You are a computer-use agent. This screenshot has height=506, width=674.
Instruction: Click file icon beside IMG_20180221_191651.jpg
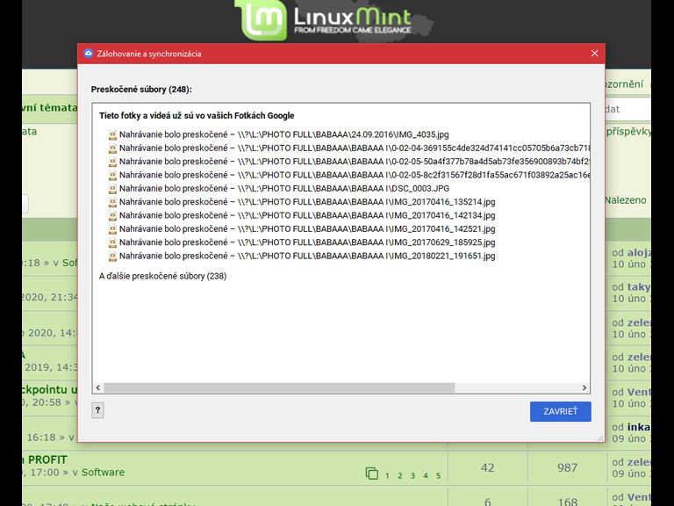112,256
